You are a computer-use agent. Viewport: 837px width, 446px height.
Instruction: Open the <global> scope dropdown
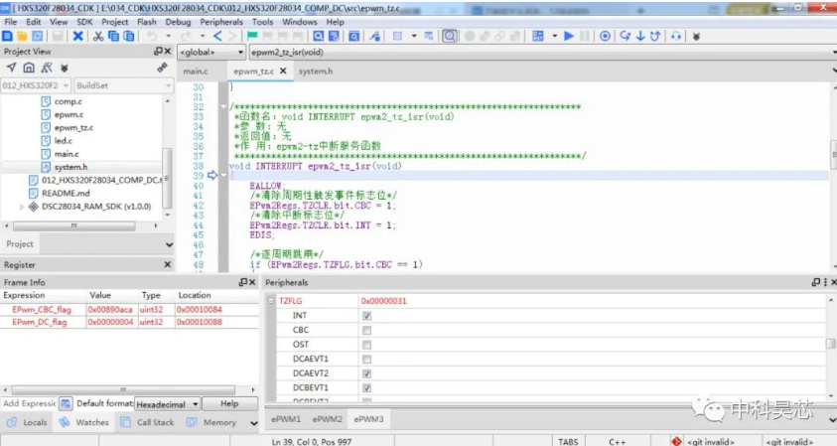click(x=211, y=52)
